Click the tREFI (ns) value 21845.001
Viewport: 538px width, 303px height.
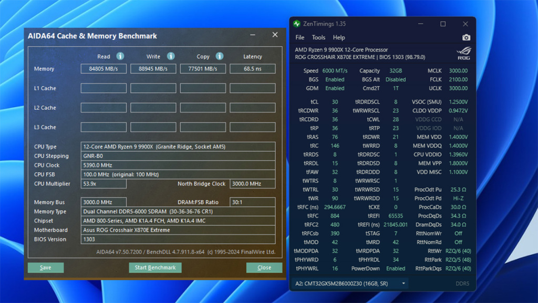coord(396,225)
